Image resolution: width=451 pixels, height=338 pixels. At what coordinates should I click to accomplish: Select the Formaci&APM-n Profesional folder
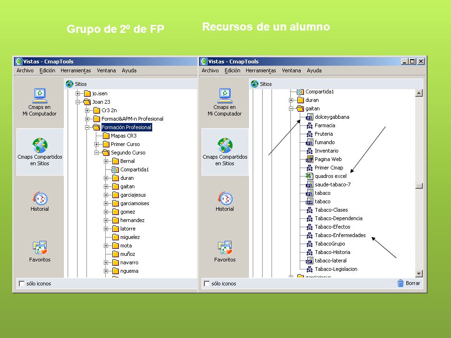pyautogui.click(x=128, y=119)
